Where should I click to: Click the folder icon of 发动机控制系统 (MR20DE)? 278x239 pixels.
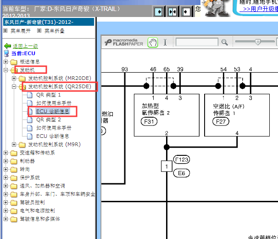click(22, 78)
